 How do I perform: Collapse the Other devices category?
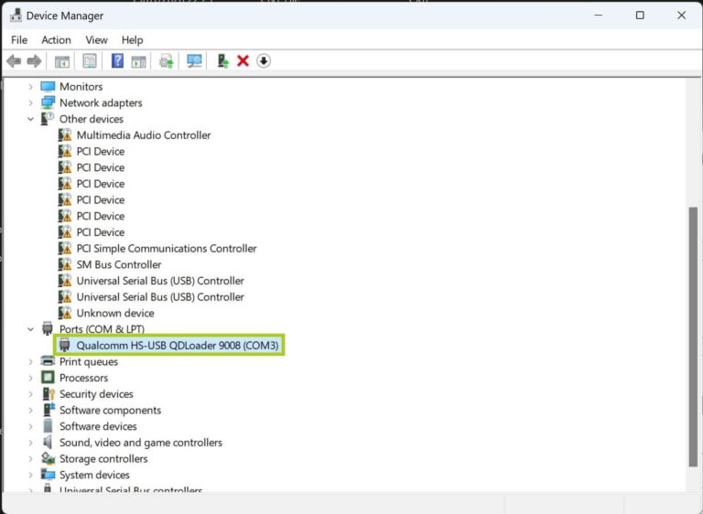tap(30, 119)
